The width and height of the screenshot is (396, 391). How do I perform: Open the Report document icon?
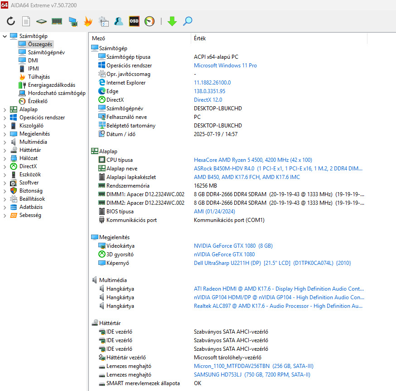pyautogui.click(x=26, y=21)
